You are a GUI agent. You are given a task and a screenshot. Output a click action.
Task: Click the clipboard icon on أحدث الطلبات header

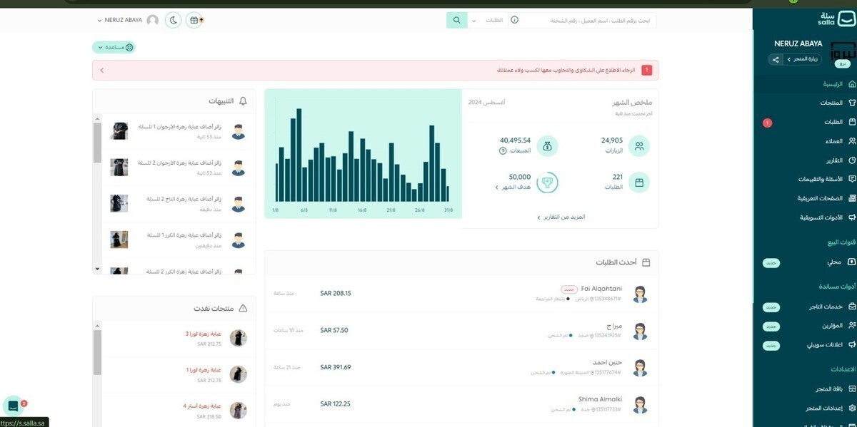tap(646, 262)
